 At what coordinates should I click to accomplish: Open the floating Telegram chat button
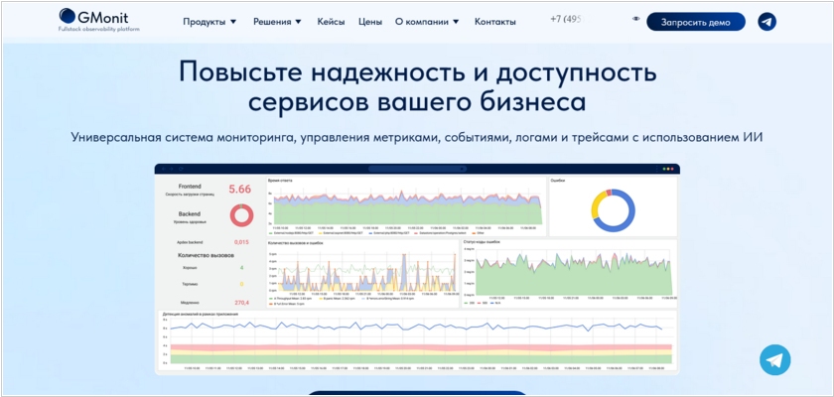[774, 360]
